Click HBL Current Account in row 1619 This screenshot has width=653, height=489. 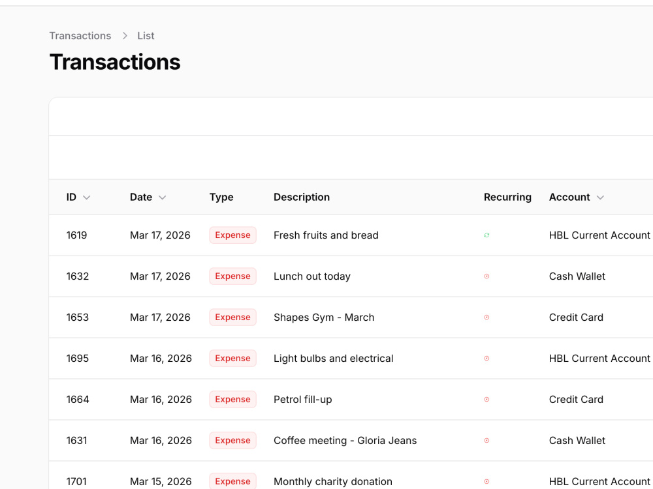599,235
